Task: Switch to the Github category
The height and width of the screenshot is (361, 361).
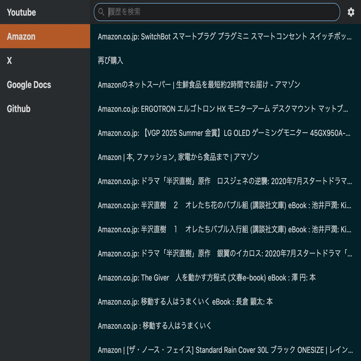Action: tap(45, 109)
